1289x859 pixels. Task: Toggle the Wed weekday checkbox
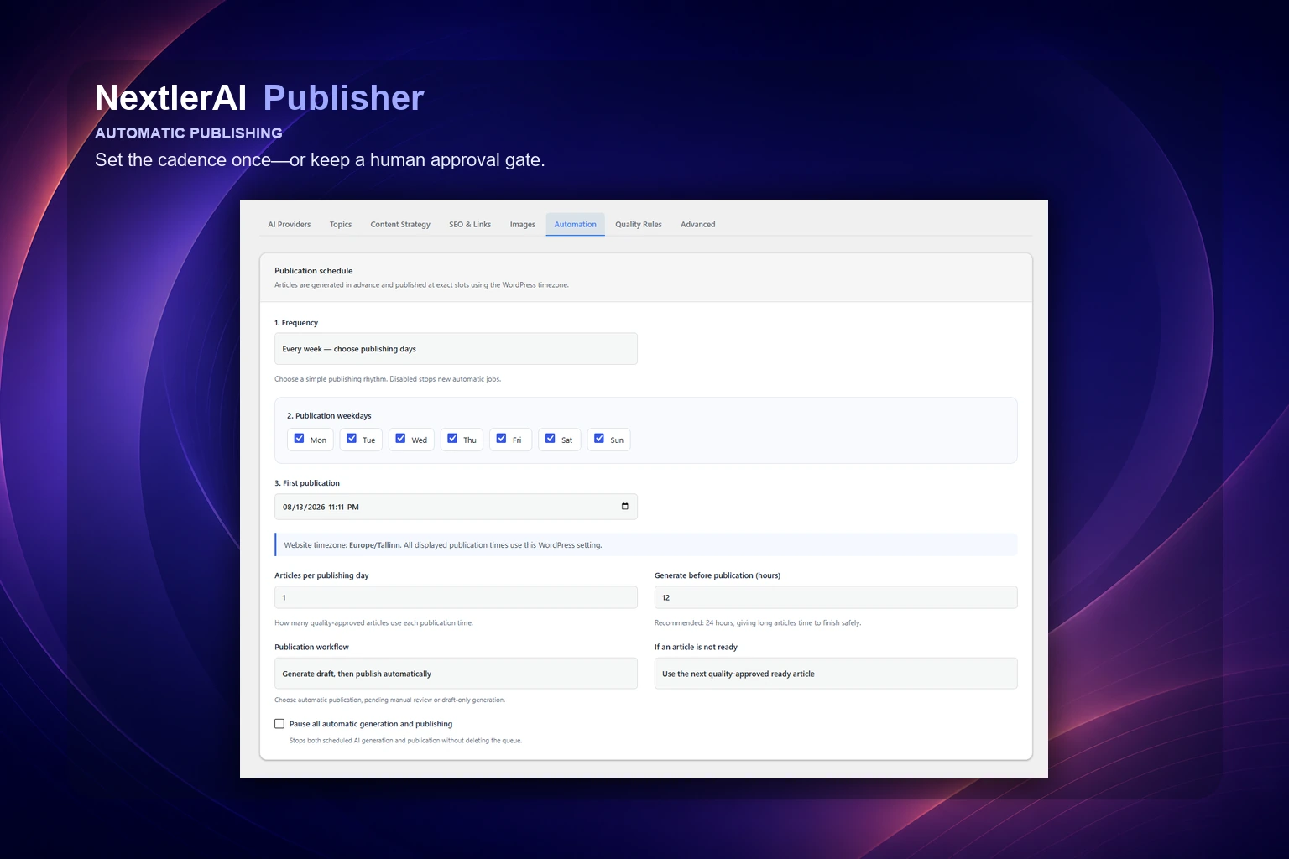coord(400,439)
